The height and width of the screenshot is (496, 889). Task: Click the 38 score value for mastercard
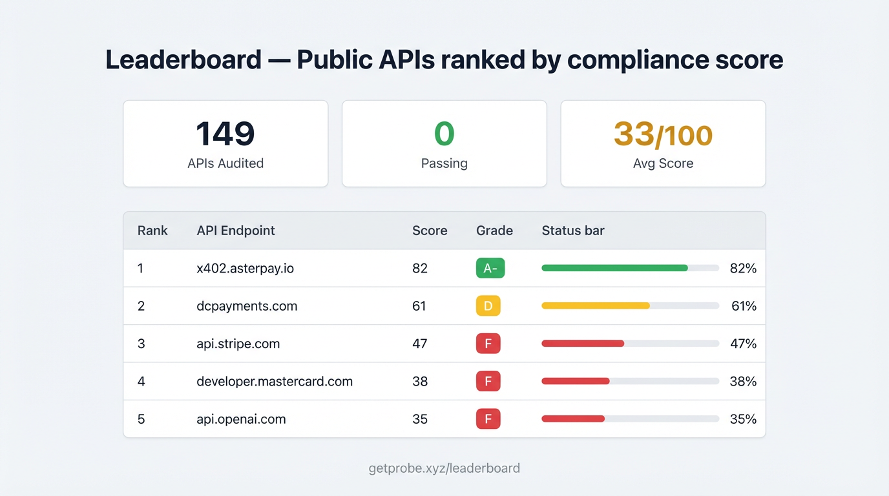[420, 381]
